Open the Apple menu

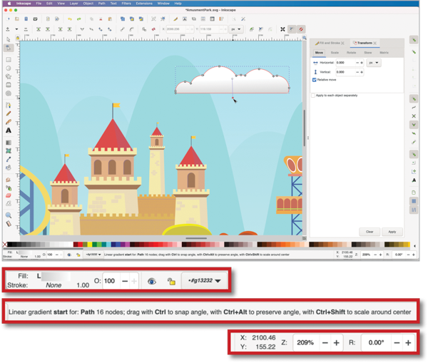9,4
